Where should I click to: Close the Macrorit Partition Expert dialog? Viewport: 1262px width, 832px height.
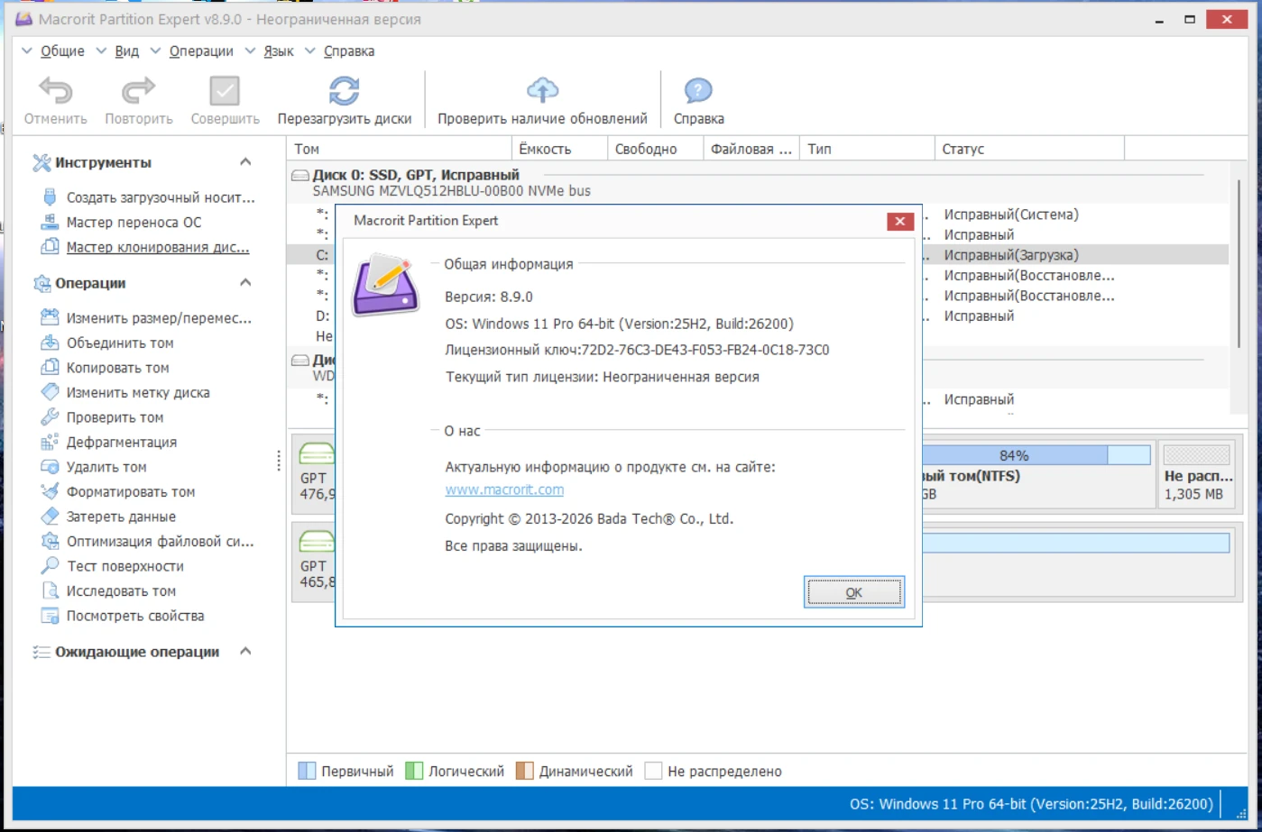click(899, 222)
